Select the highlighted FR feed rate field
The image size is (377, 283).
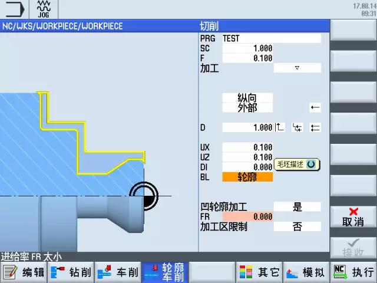pos(247,217)
